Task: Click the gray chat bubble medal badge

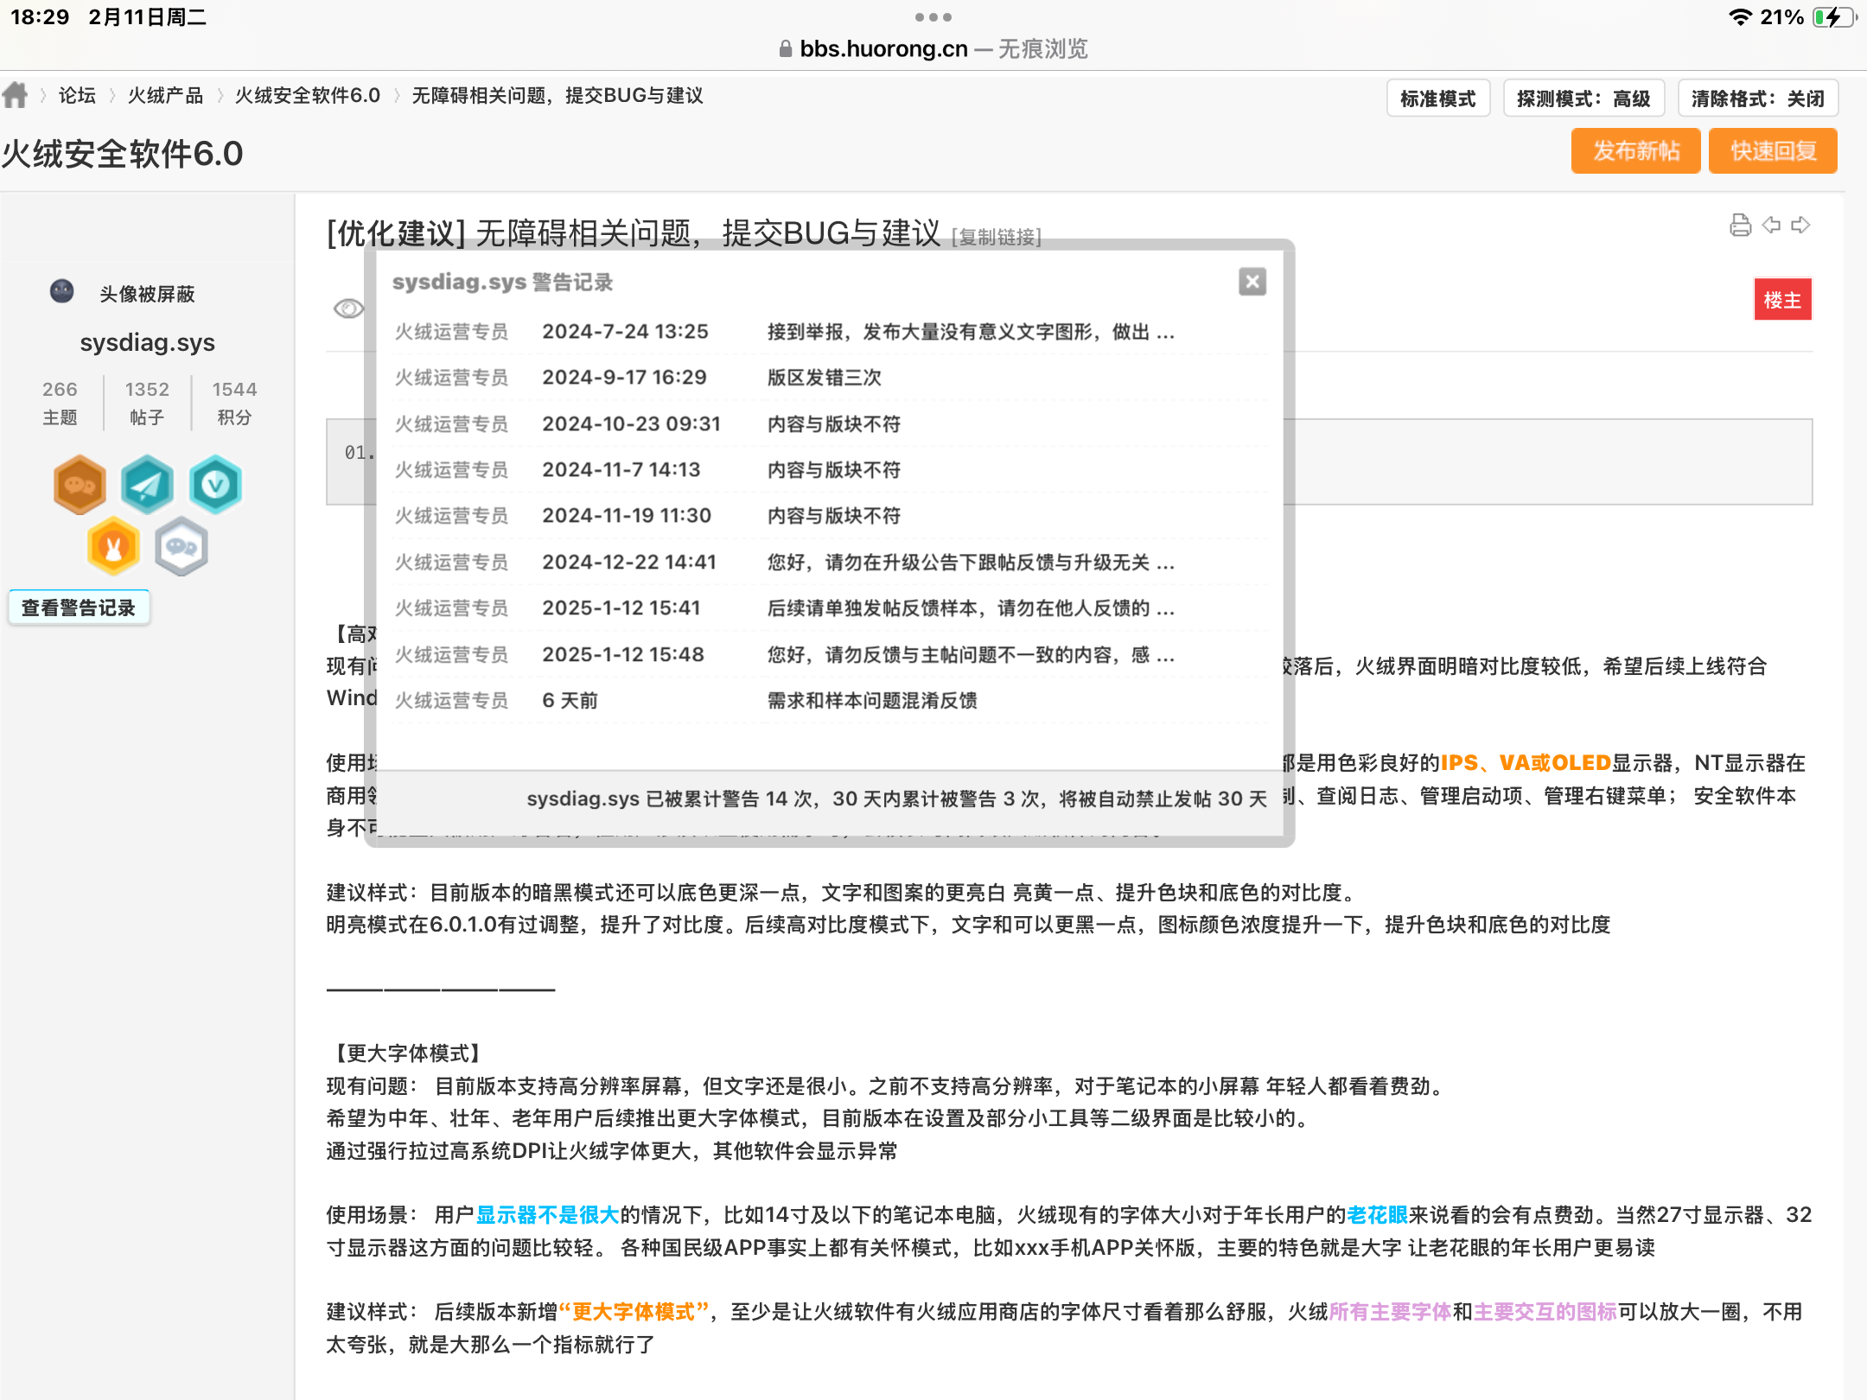Action: point(182,547)
